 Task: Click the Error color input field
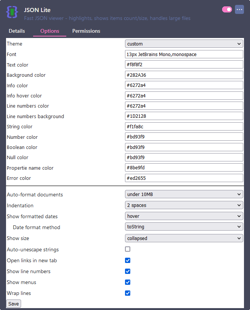[x=184, y=178]
